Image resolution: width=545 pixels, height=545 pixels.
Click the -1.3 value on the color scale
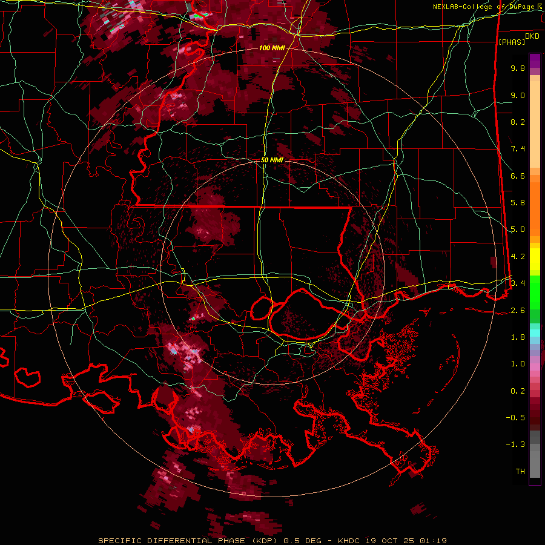515,444
